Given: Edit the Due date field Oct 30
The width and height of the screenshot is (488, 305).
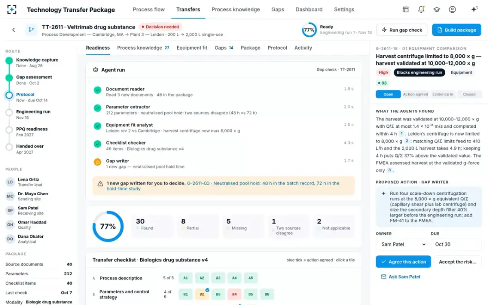Looking at the screenshot, I should [456, 244].
